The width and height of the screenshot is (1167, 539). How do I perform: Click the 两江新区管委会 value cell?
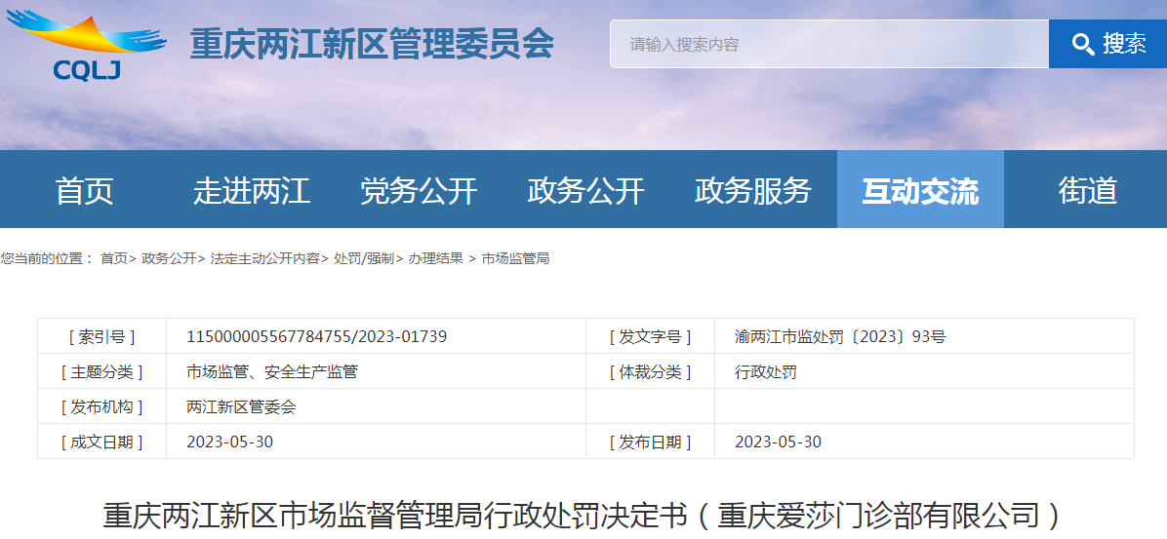click(376, 405)
